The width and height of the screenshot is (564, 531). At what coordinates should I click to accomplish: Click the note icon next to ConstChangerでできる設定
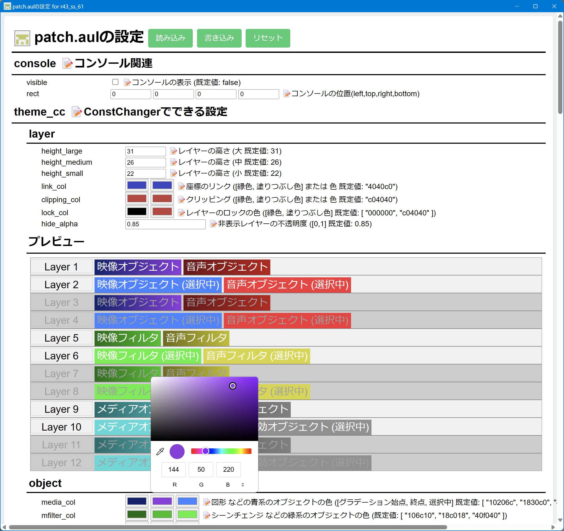point(76,112)
